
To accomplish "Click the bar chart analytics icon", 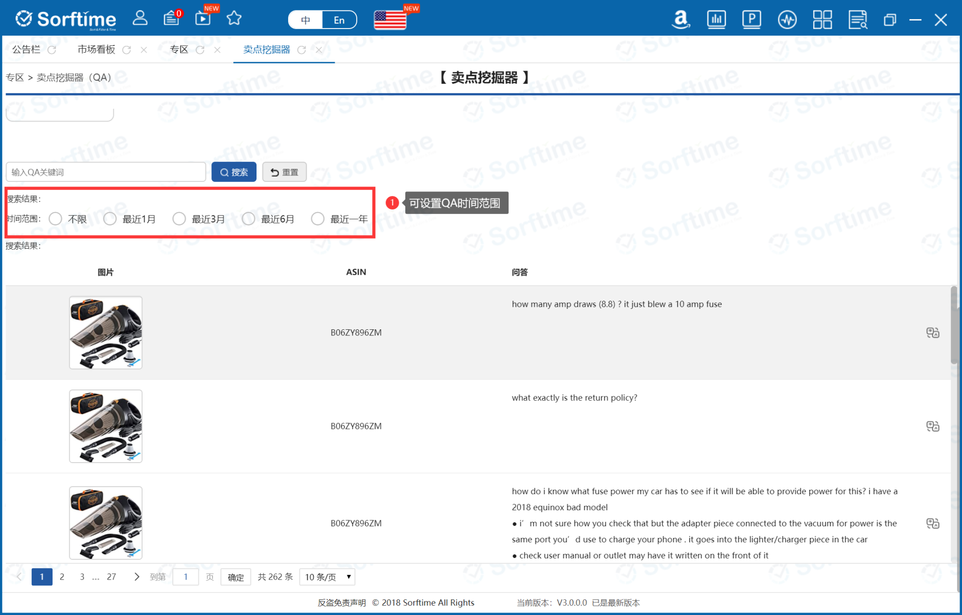I will pos(716,18).
